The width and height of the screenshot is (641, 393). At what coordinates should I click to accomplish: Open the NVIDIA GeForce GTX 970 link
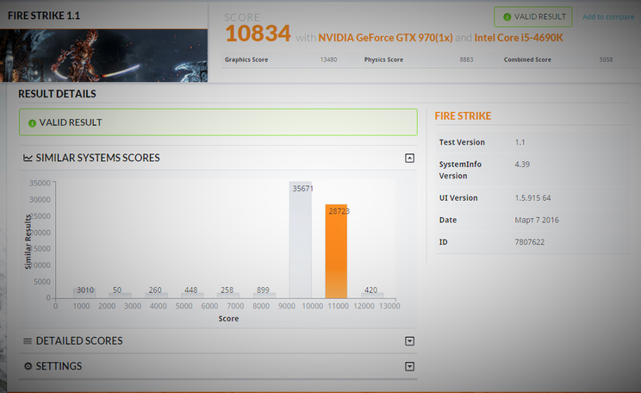pyautogui.click(x=385, y=38)
